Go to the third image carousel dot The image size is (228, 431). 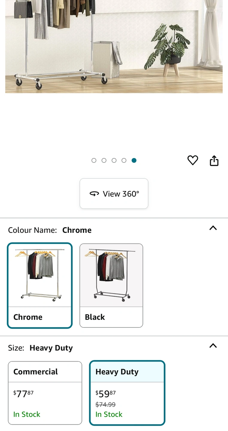[114, 160]
